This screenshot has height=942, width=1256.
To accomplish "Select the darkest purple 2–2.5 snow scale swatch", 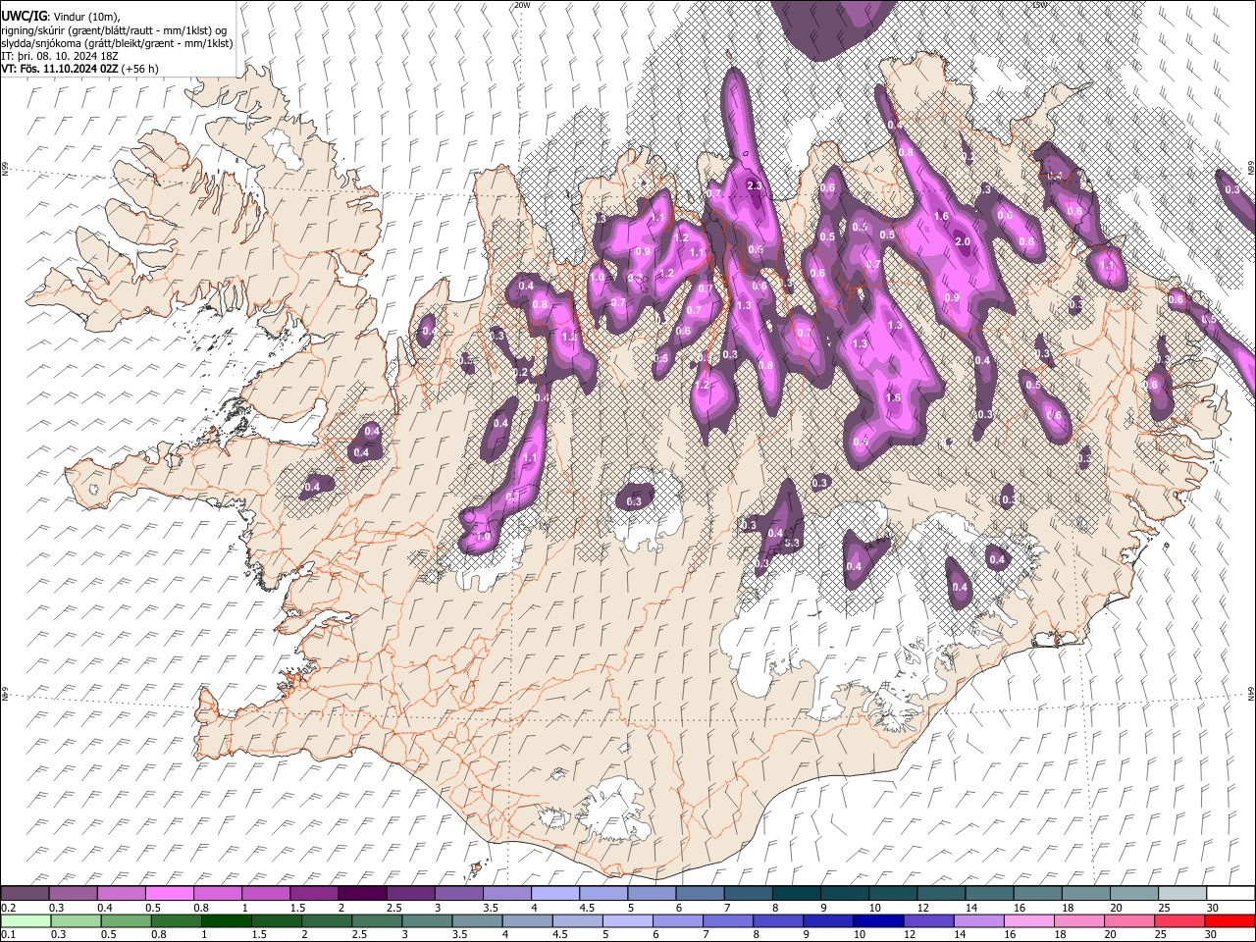I will (362, 894).
